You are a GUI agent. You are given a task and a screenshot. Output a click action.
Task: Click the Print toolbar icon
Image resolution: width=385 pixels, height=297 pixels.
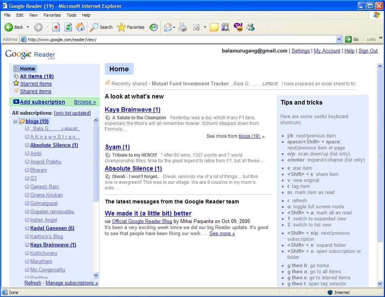tap(183, 27)
